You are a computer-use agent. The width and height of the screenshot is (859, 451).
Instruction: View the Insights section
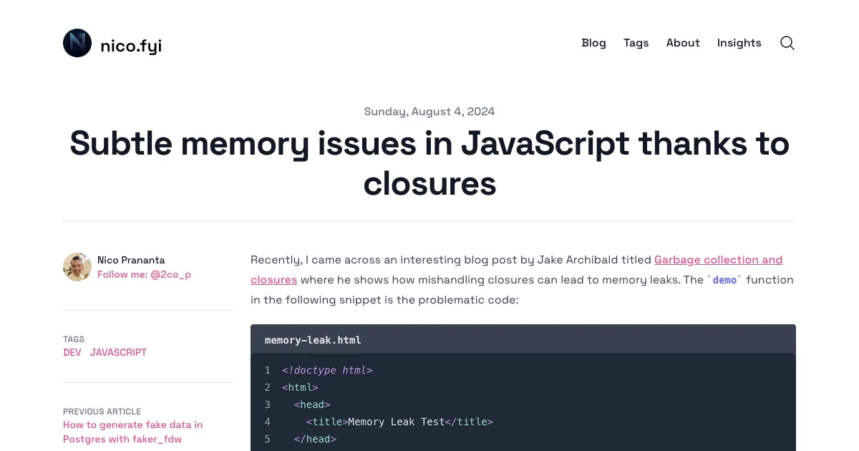coord(739,43)
